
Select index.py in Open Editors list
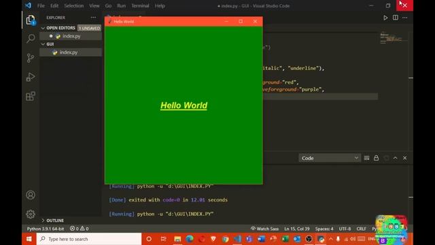point(71,36)
